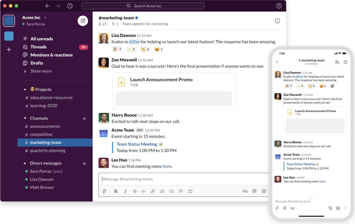Collapse the Direct messages section

pyautogui.click(x=25, y=163)
